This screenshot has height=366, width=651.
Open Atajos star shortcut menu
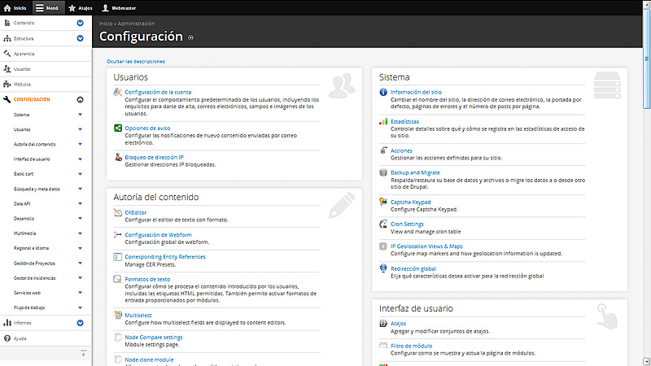click(x=80, y=8)
